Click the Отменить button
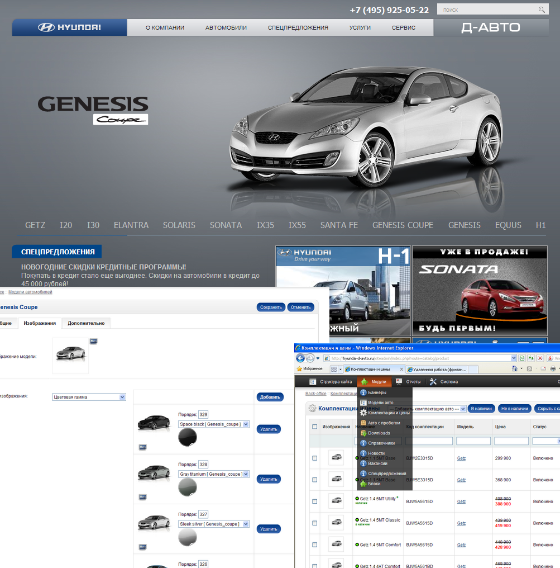Screen dimensions: 560x568 300,307
